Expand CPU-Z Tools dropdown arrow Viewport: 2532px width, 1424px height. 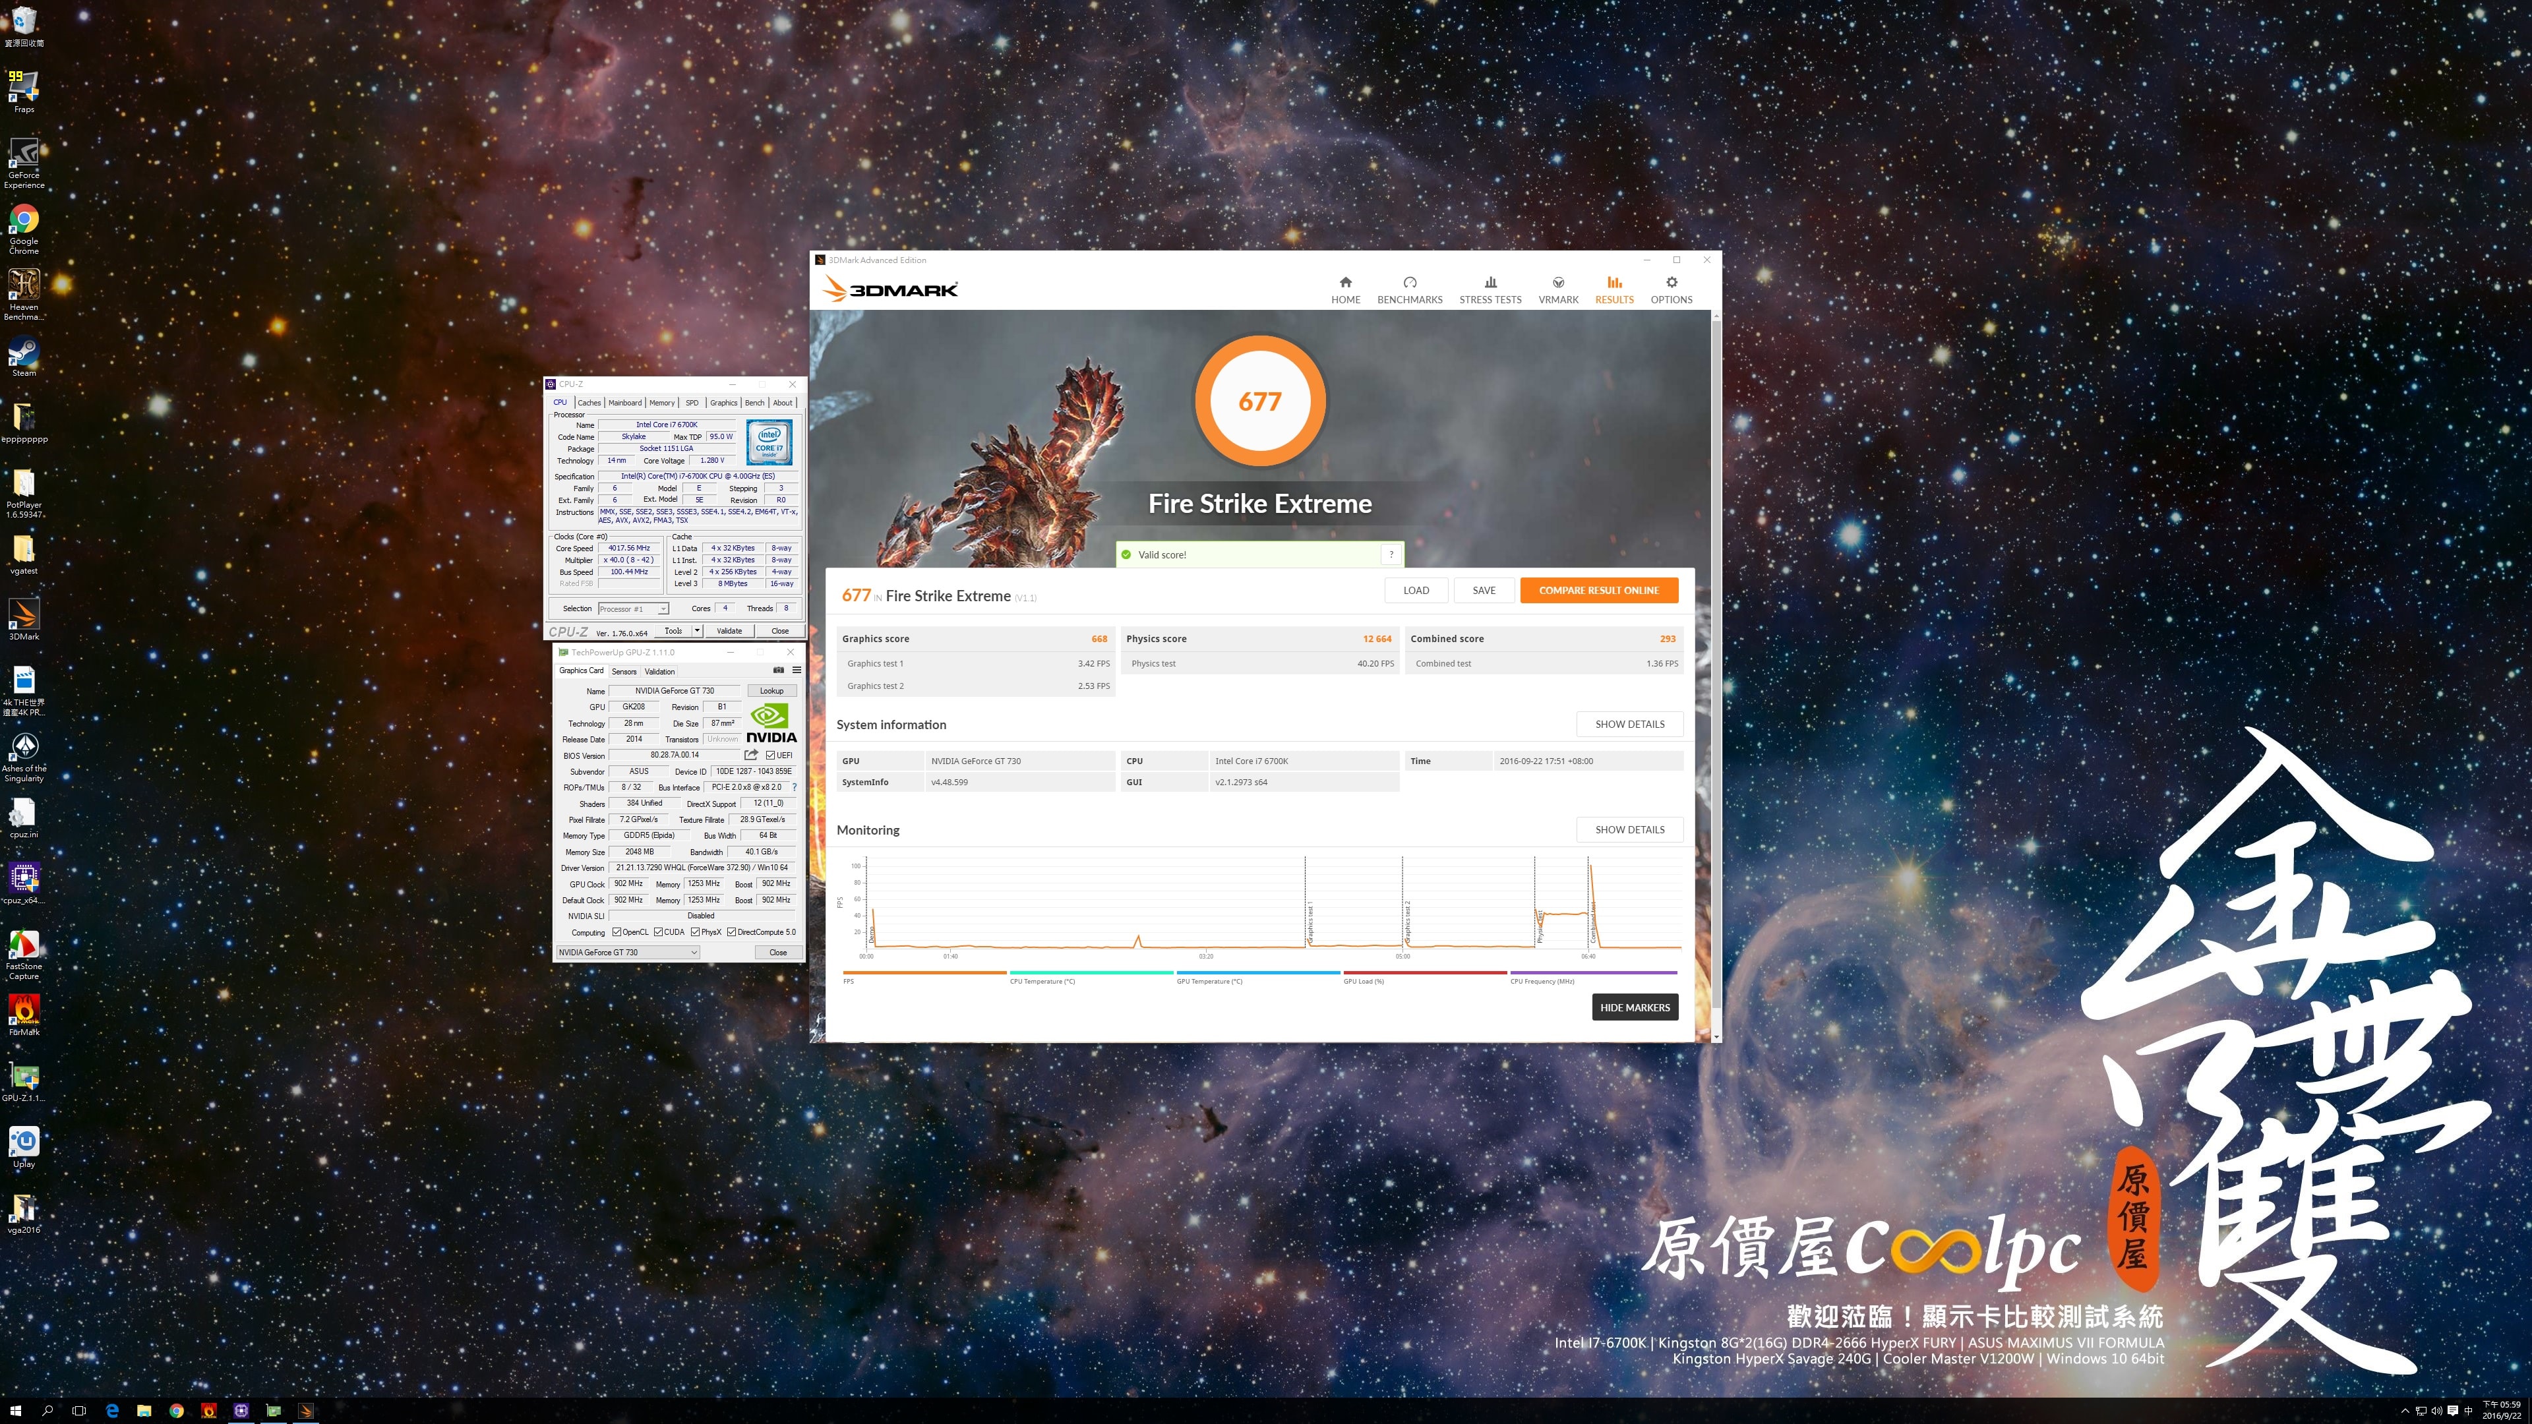pyautogui.click(x=697, y=631)
